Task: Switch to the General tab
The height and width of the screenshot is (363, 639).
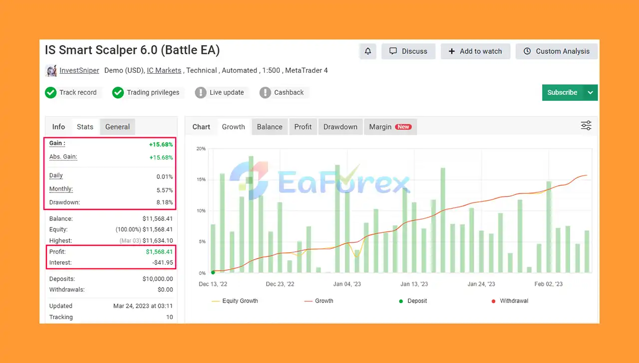Action: (x=117, y=127)
